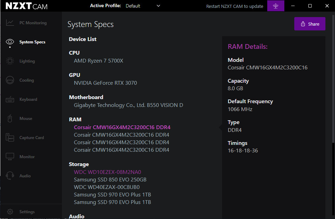Click the RAM model value in details
This screenshot has width=335, height=219.
coord(268,68)
